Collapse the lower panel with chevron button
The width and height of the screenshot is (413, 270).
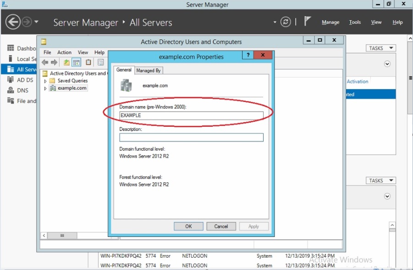point(387,197)
